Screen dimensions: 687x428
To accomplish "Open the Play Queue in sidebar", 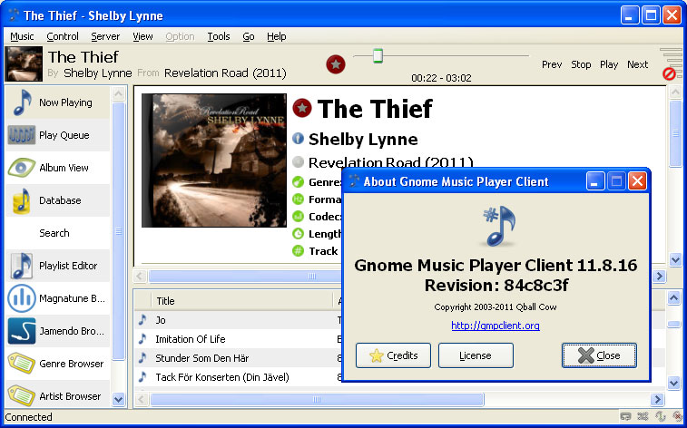I will (x=57, y=135).
